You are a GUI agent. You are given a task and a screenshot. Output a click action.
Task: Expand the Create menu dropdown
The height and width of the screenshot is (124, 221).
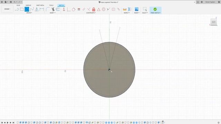(x=29, y=13)
